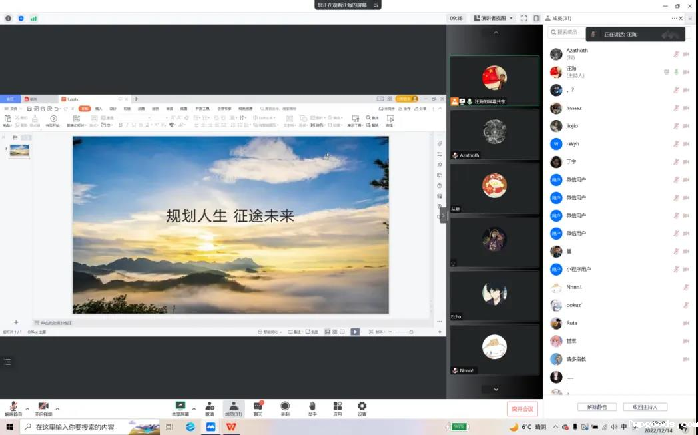Viewport: 698px width, 435px height.
Task: Enter fullscreen using the fullscreen icon
Action: click(x=523, y=18)
